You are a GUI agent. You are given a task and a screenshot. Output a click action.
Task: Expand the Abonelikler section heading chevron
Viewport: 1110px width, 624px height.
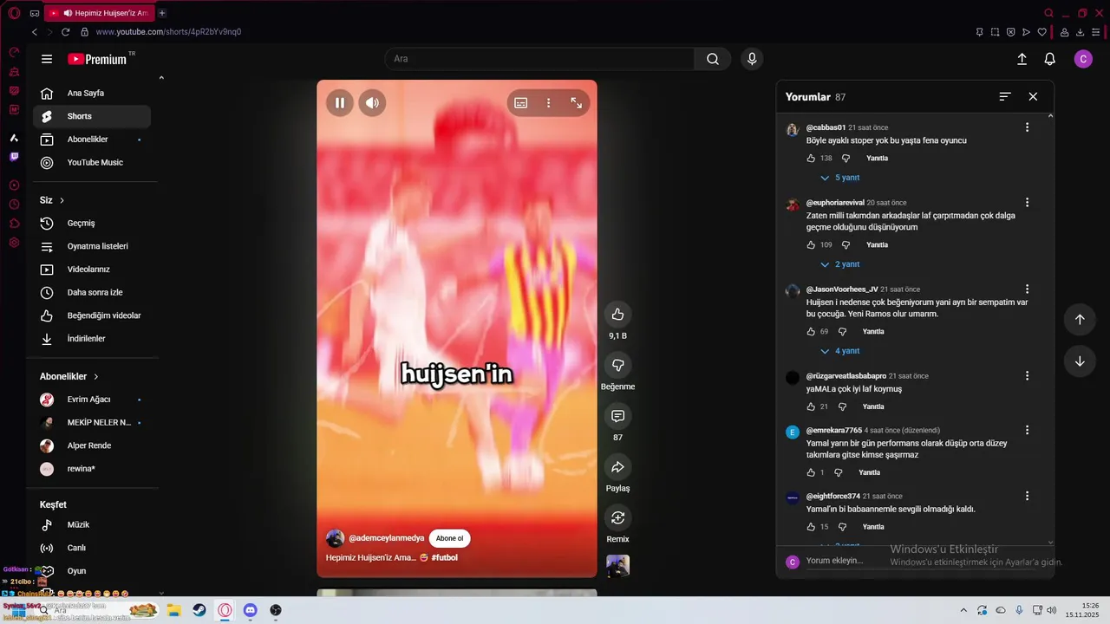point(96,377)
